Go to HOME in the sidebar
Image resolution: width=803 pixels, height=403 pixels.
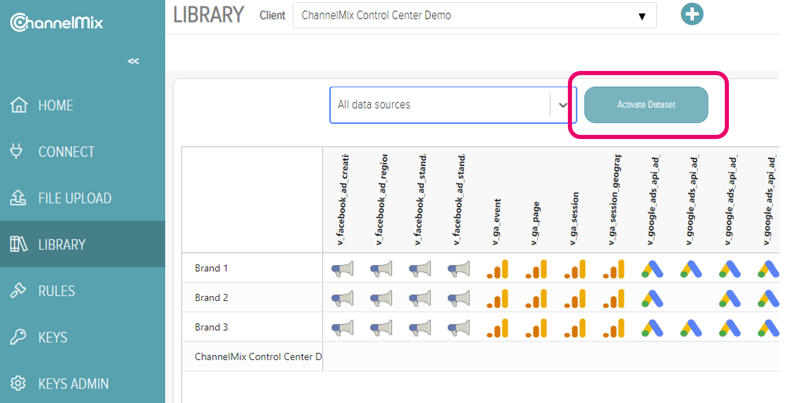click(82, 106)
